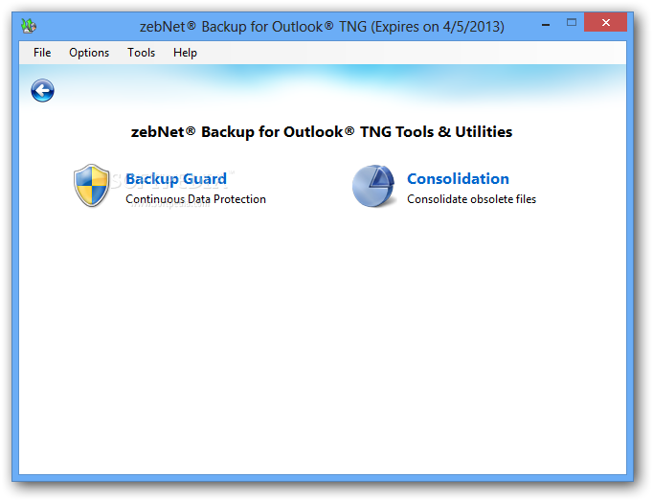Open the Help menu
This screenshot has width=653, height=501.
pos(185,53)
